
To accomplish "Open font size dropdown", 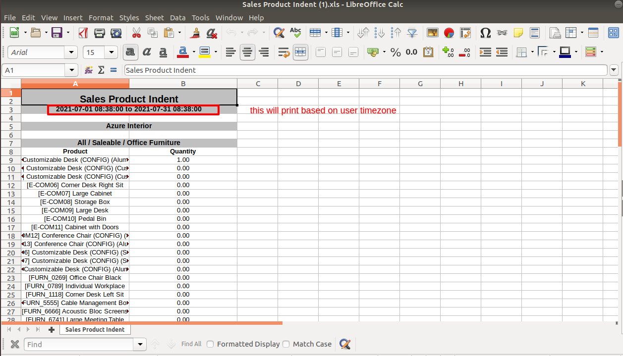I will (112, 52).
